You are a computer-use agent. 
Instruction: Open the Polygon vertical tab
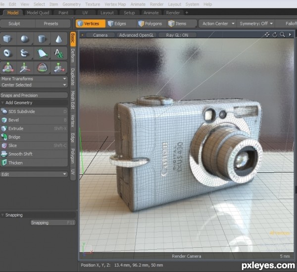73,156
